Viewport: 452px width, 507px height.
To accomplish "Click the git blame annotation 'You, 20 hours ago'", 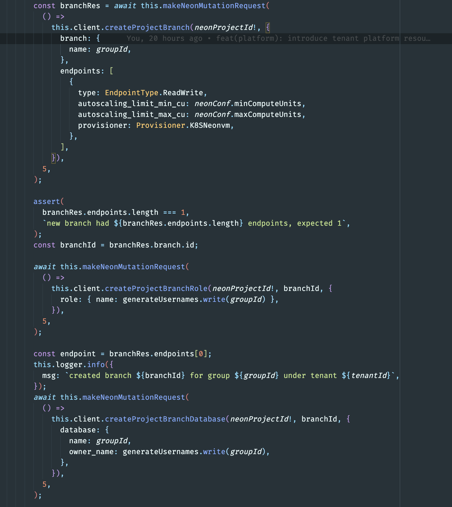I will (164, 38).
